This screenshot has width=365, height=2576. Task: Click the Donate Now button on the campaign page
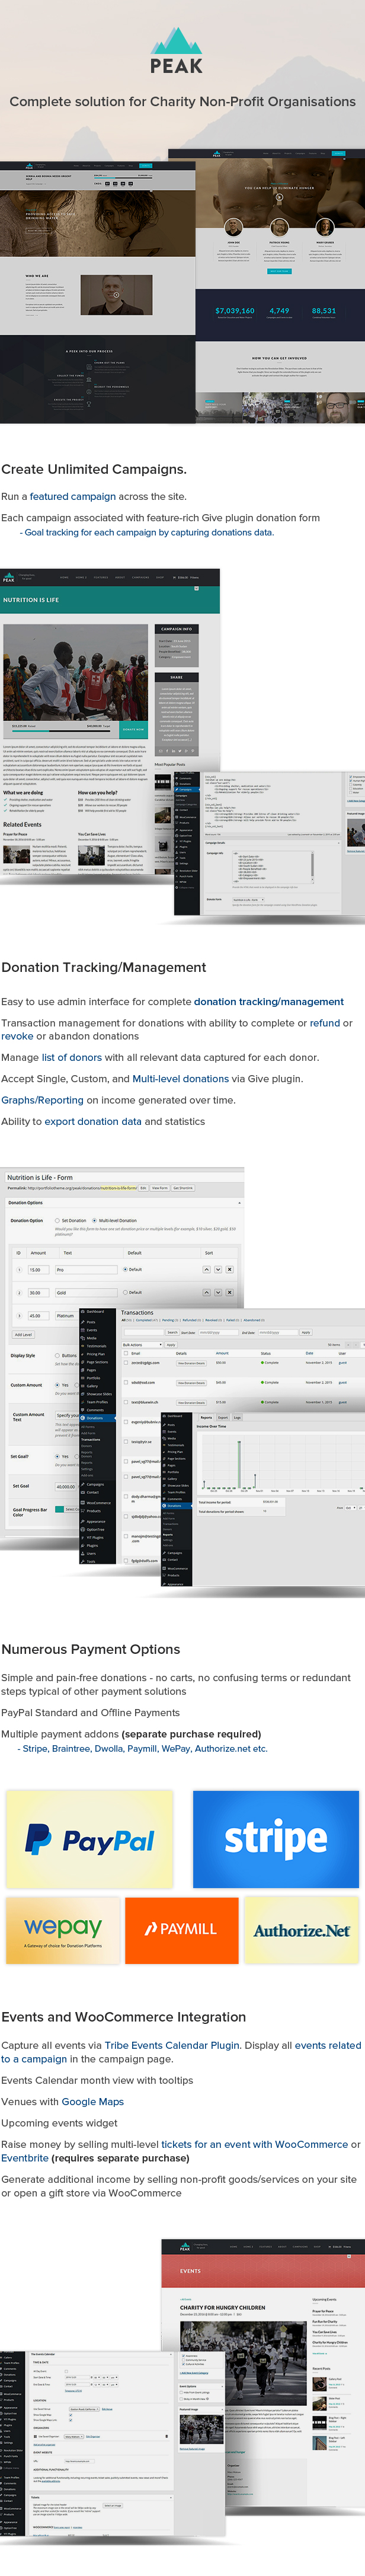(x=133, y=729)
